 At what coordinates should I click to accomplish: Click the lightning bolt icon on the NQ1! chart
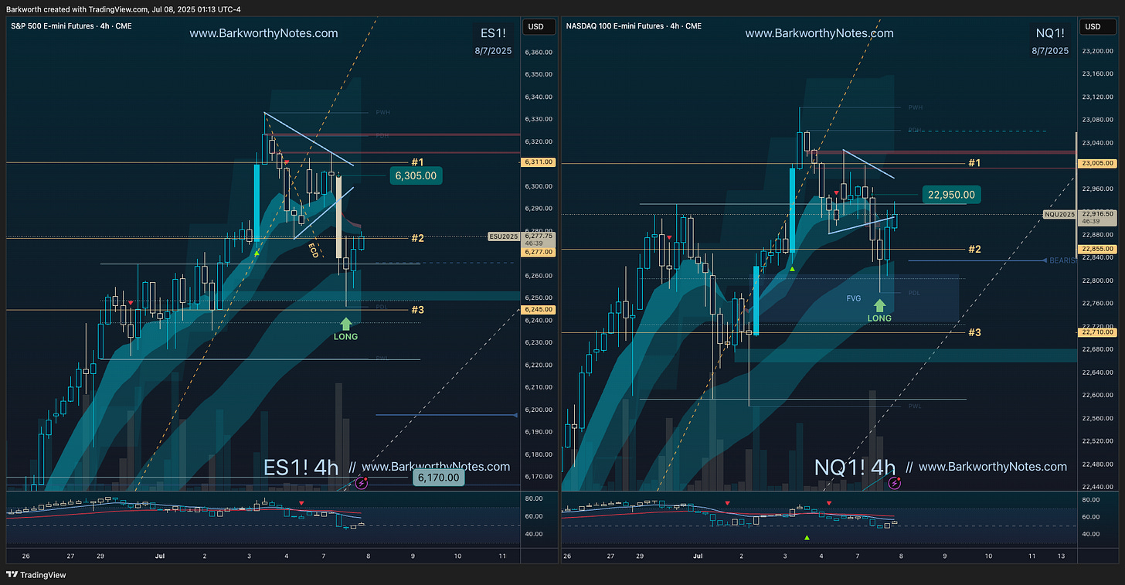(x=895, y=483)
